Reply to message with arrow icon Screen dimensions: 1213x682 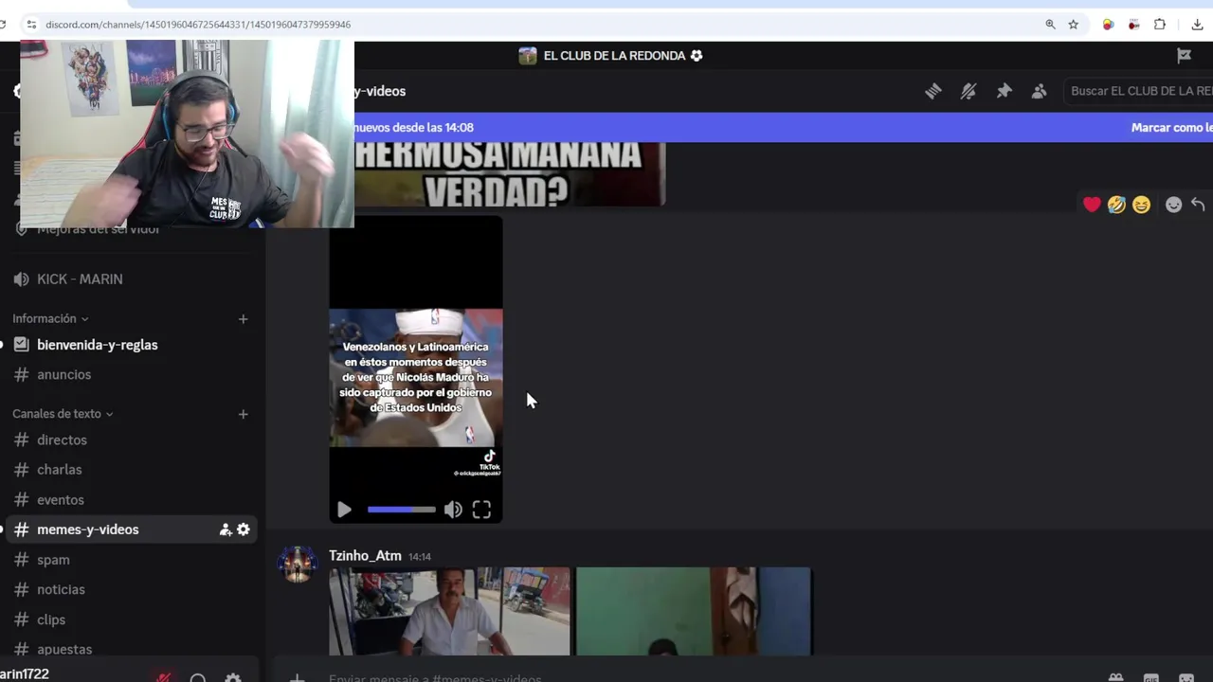pyautogui.click(x=1198, y=205)
